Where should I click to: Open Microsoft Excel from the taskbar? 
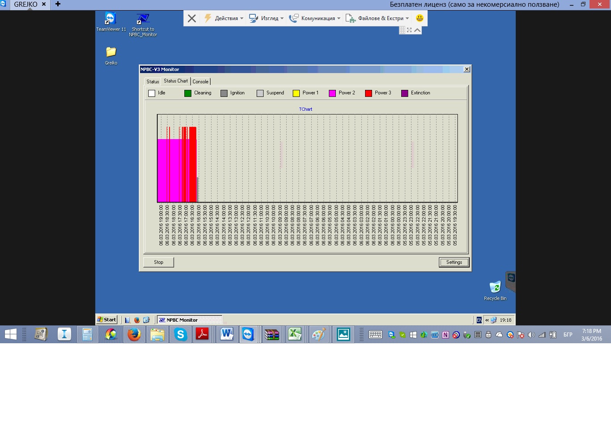pyautogui.click(x=295, y=334)
